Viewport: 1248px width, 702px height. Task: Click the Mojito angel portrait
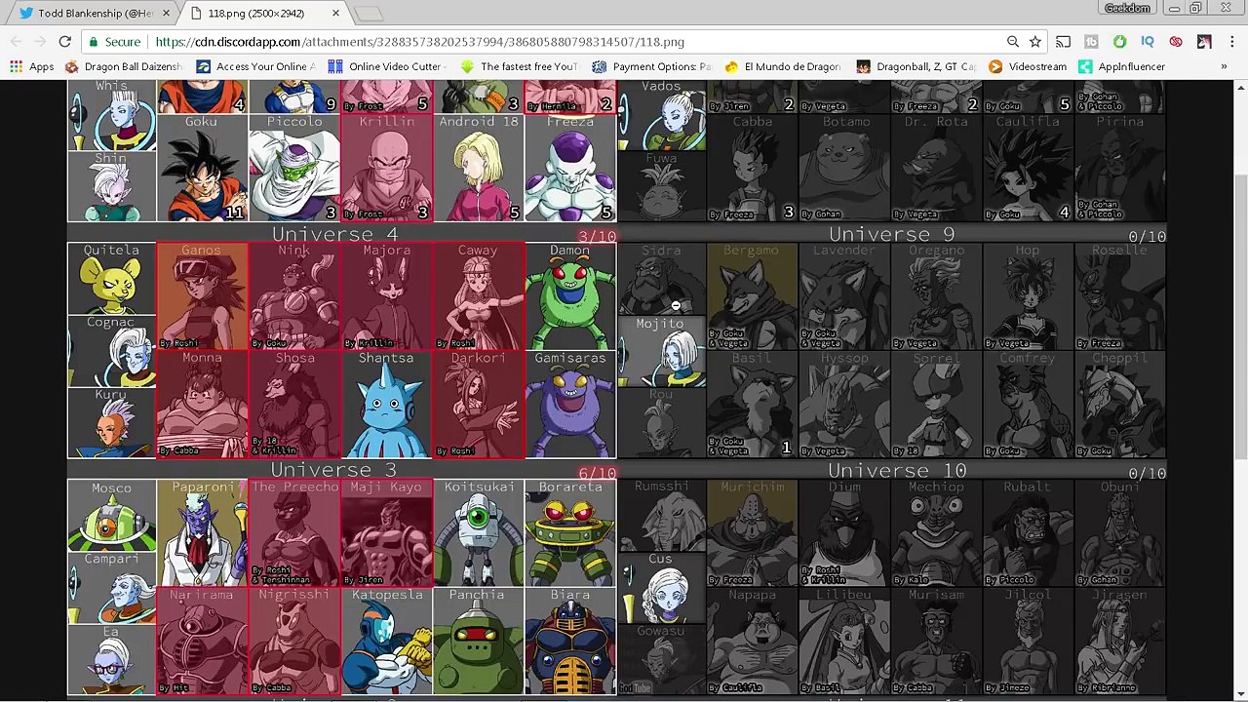coord(661,351)
